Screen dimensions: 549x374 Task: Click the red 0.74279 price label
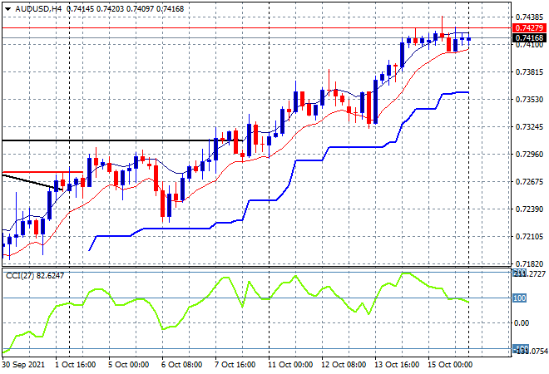(x=529, y=27)
